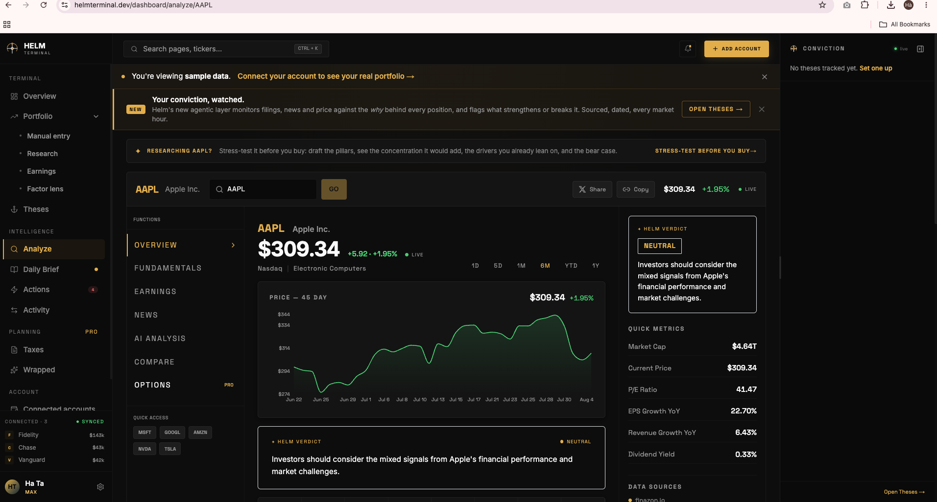
Task: Open the AI Analysis function
Action: 185,339
